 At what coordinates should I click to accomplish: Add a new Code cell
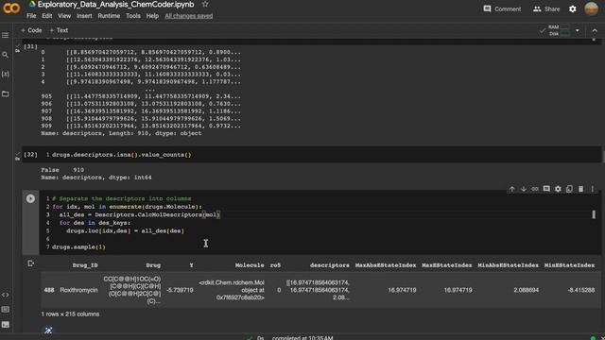point(31,30)
